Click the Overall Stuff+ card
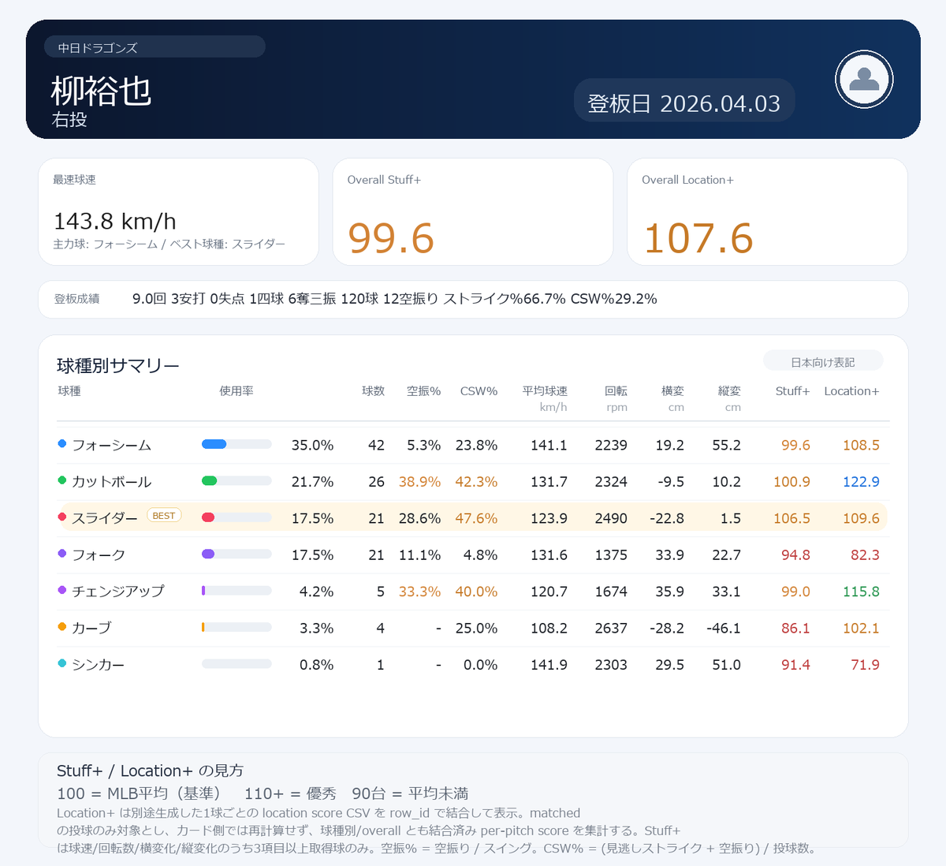 pyautogui.click(x=472, y=211)
